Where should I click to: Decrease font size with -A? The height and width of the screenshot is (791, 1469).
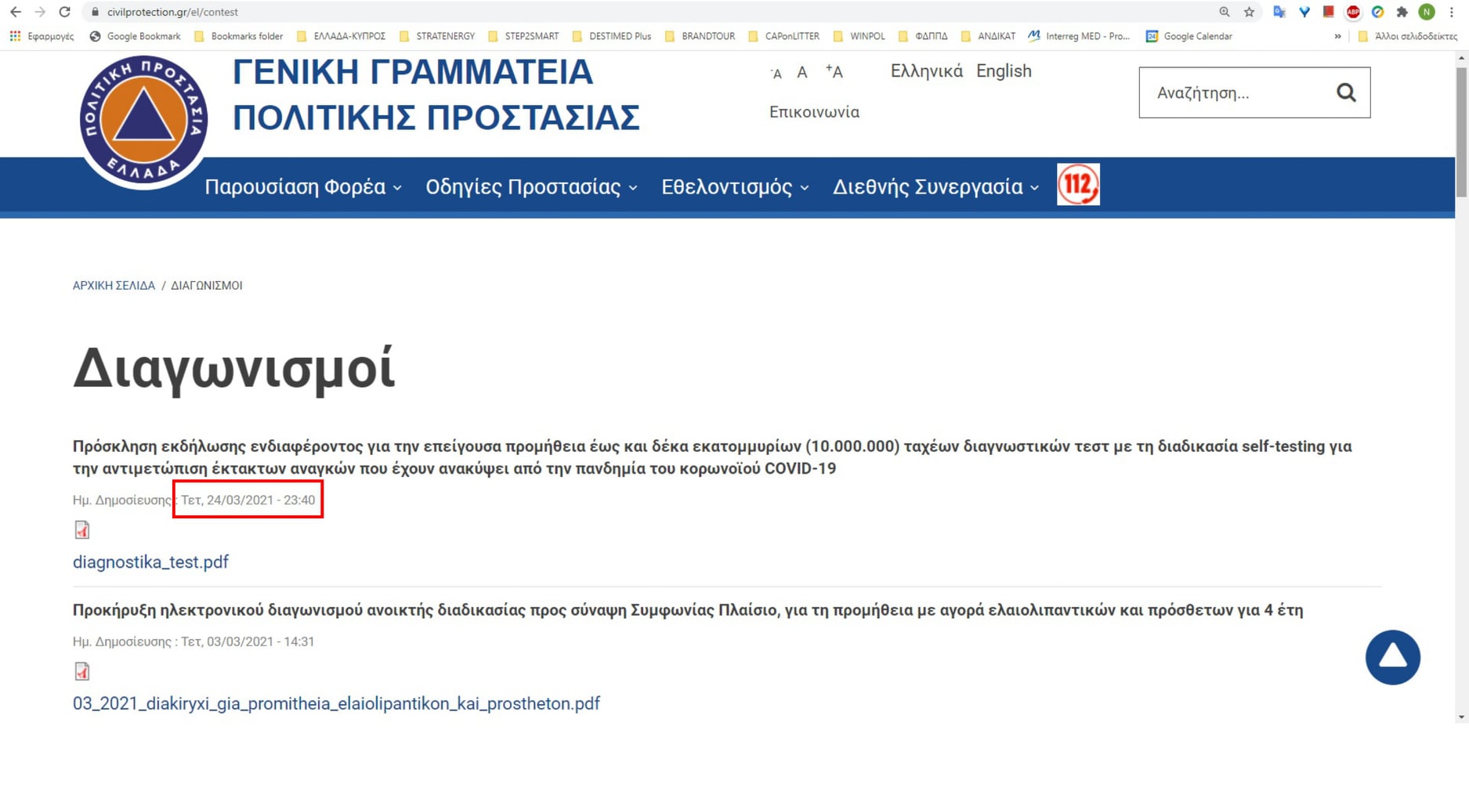pos(776,74)
